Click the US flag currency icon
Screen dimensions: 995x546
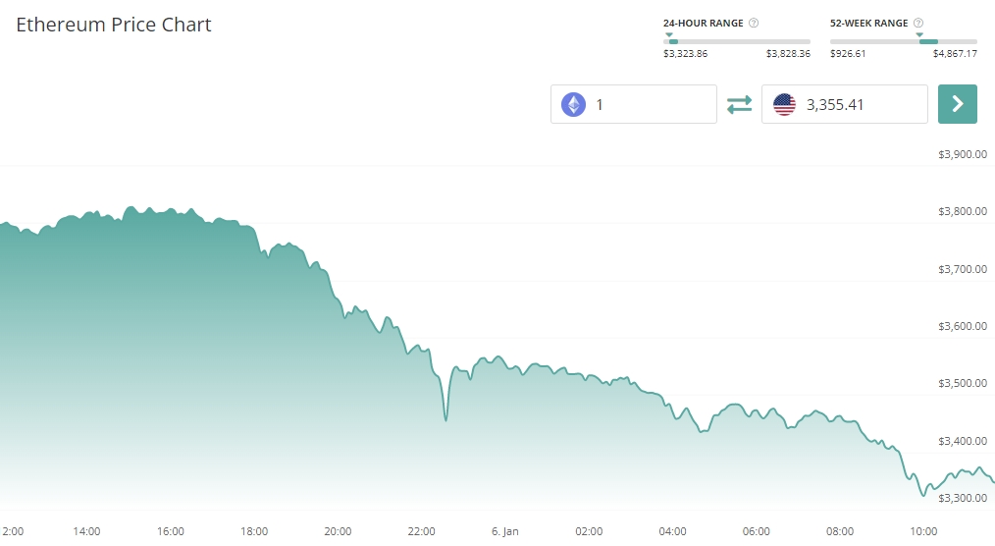[x=784, y=104]
